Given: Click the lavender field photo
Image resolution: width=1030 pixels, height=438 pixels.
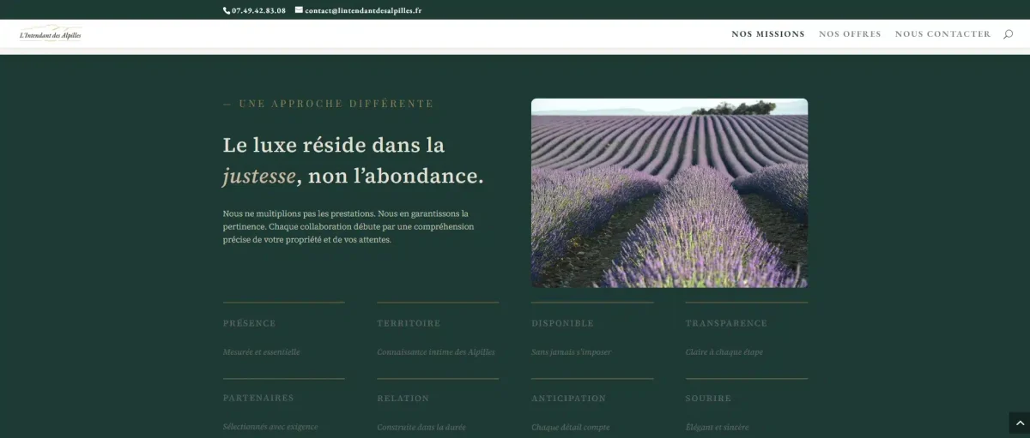Looking at the screenshot, I should click(x=669, y=193).
